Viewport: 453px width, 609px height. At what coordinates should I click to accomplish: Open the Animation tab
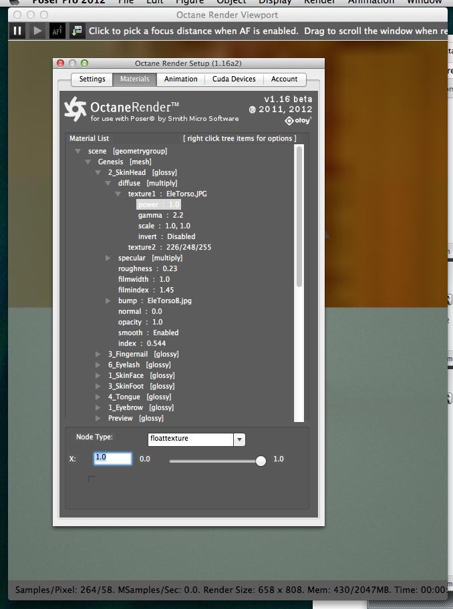180,79
